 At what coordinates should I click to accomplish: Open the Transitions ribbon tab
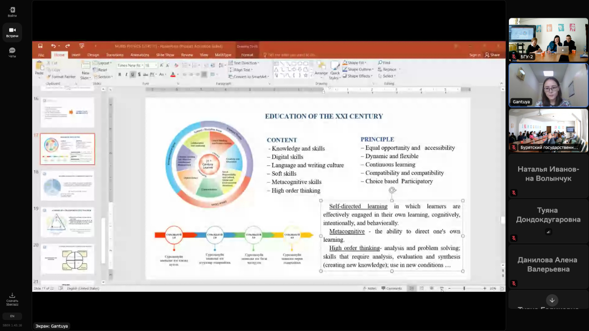click(115, 55)
